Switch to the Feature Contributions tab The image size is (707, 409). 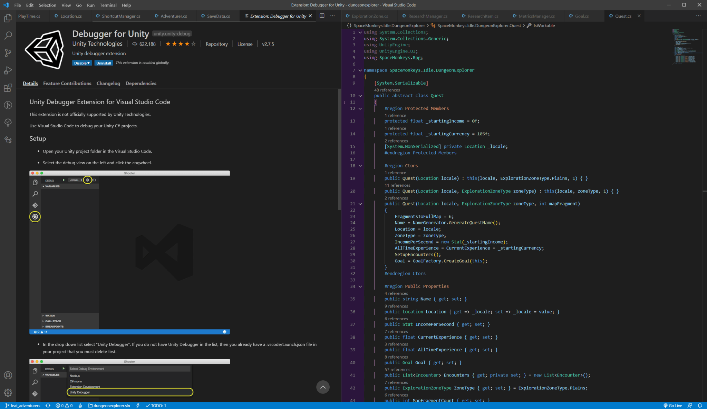[67, 83]
